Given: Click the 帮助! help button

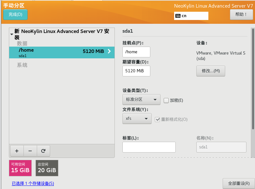Looking at the screenshot, I should click(241, 15).
